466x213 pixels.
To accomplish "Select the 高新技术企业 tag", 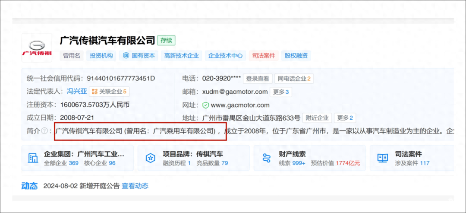I will point(182,56).
